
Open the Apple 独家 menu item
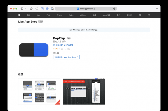[x=106, y=15]
